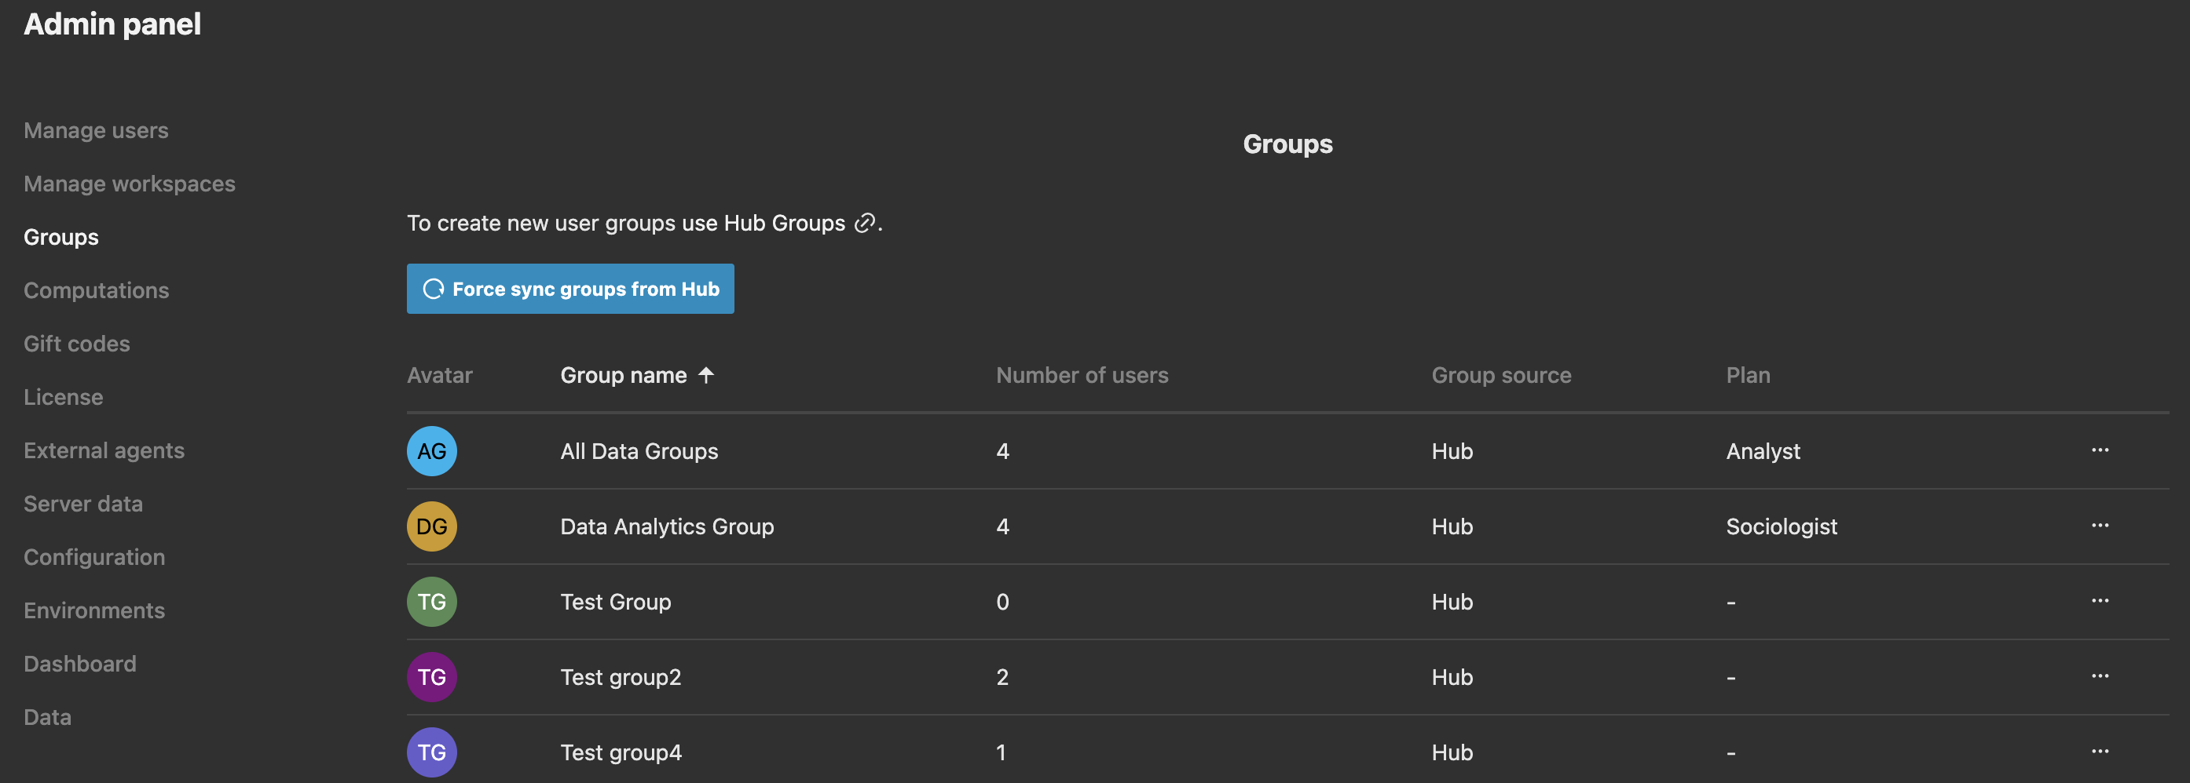Open the actions menu for Data Analytics Group
2190x783 pixels.
click(x=2100, y=526)
